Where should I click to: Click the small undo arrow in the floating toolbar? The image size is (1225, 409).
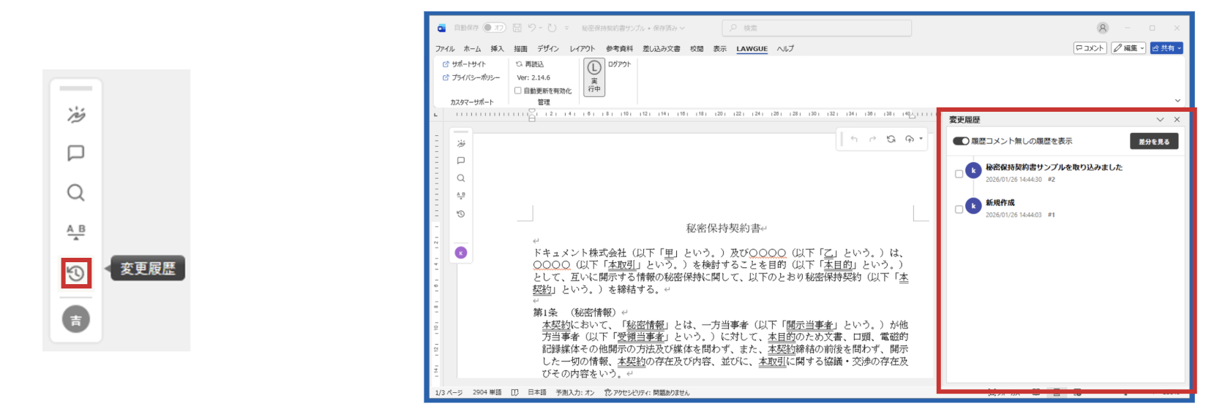point(854,139)
